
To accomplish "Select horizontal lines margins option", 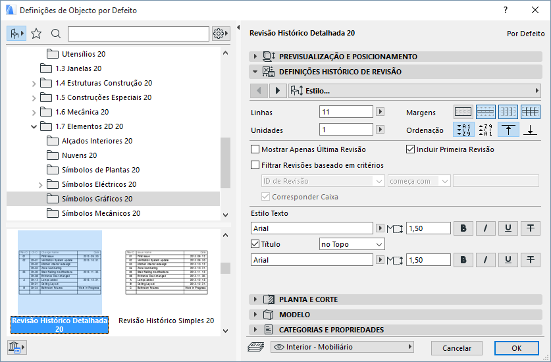I will [x=486, y=112].
